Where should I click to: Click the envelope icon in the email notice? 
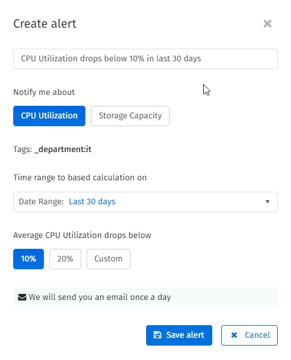click(x=22, y=297)
